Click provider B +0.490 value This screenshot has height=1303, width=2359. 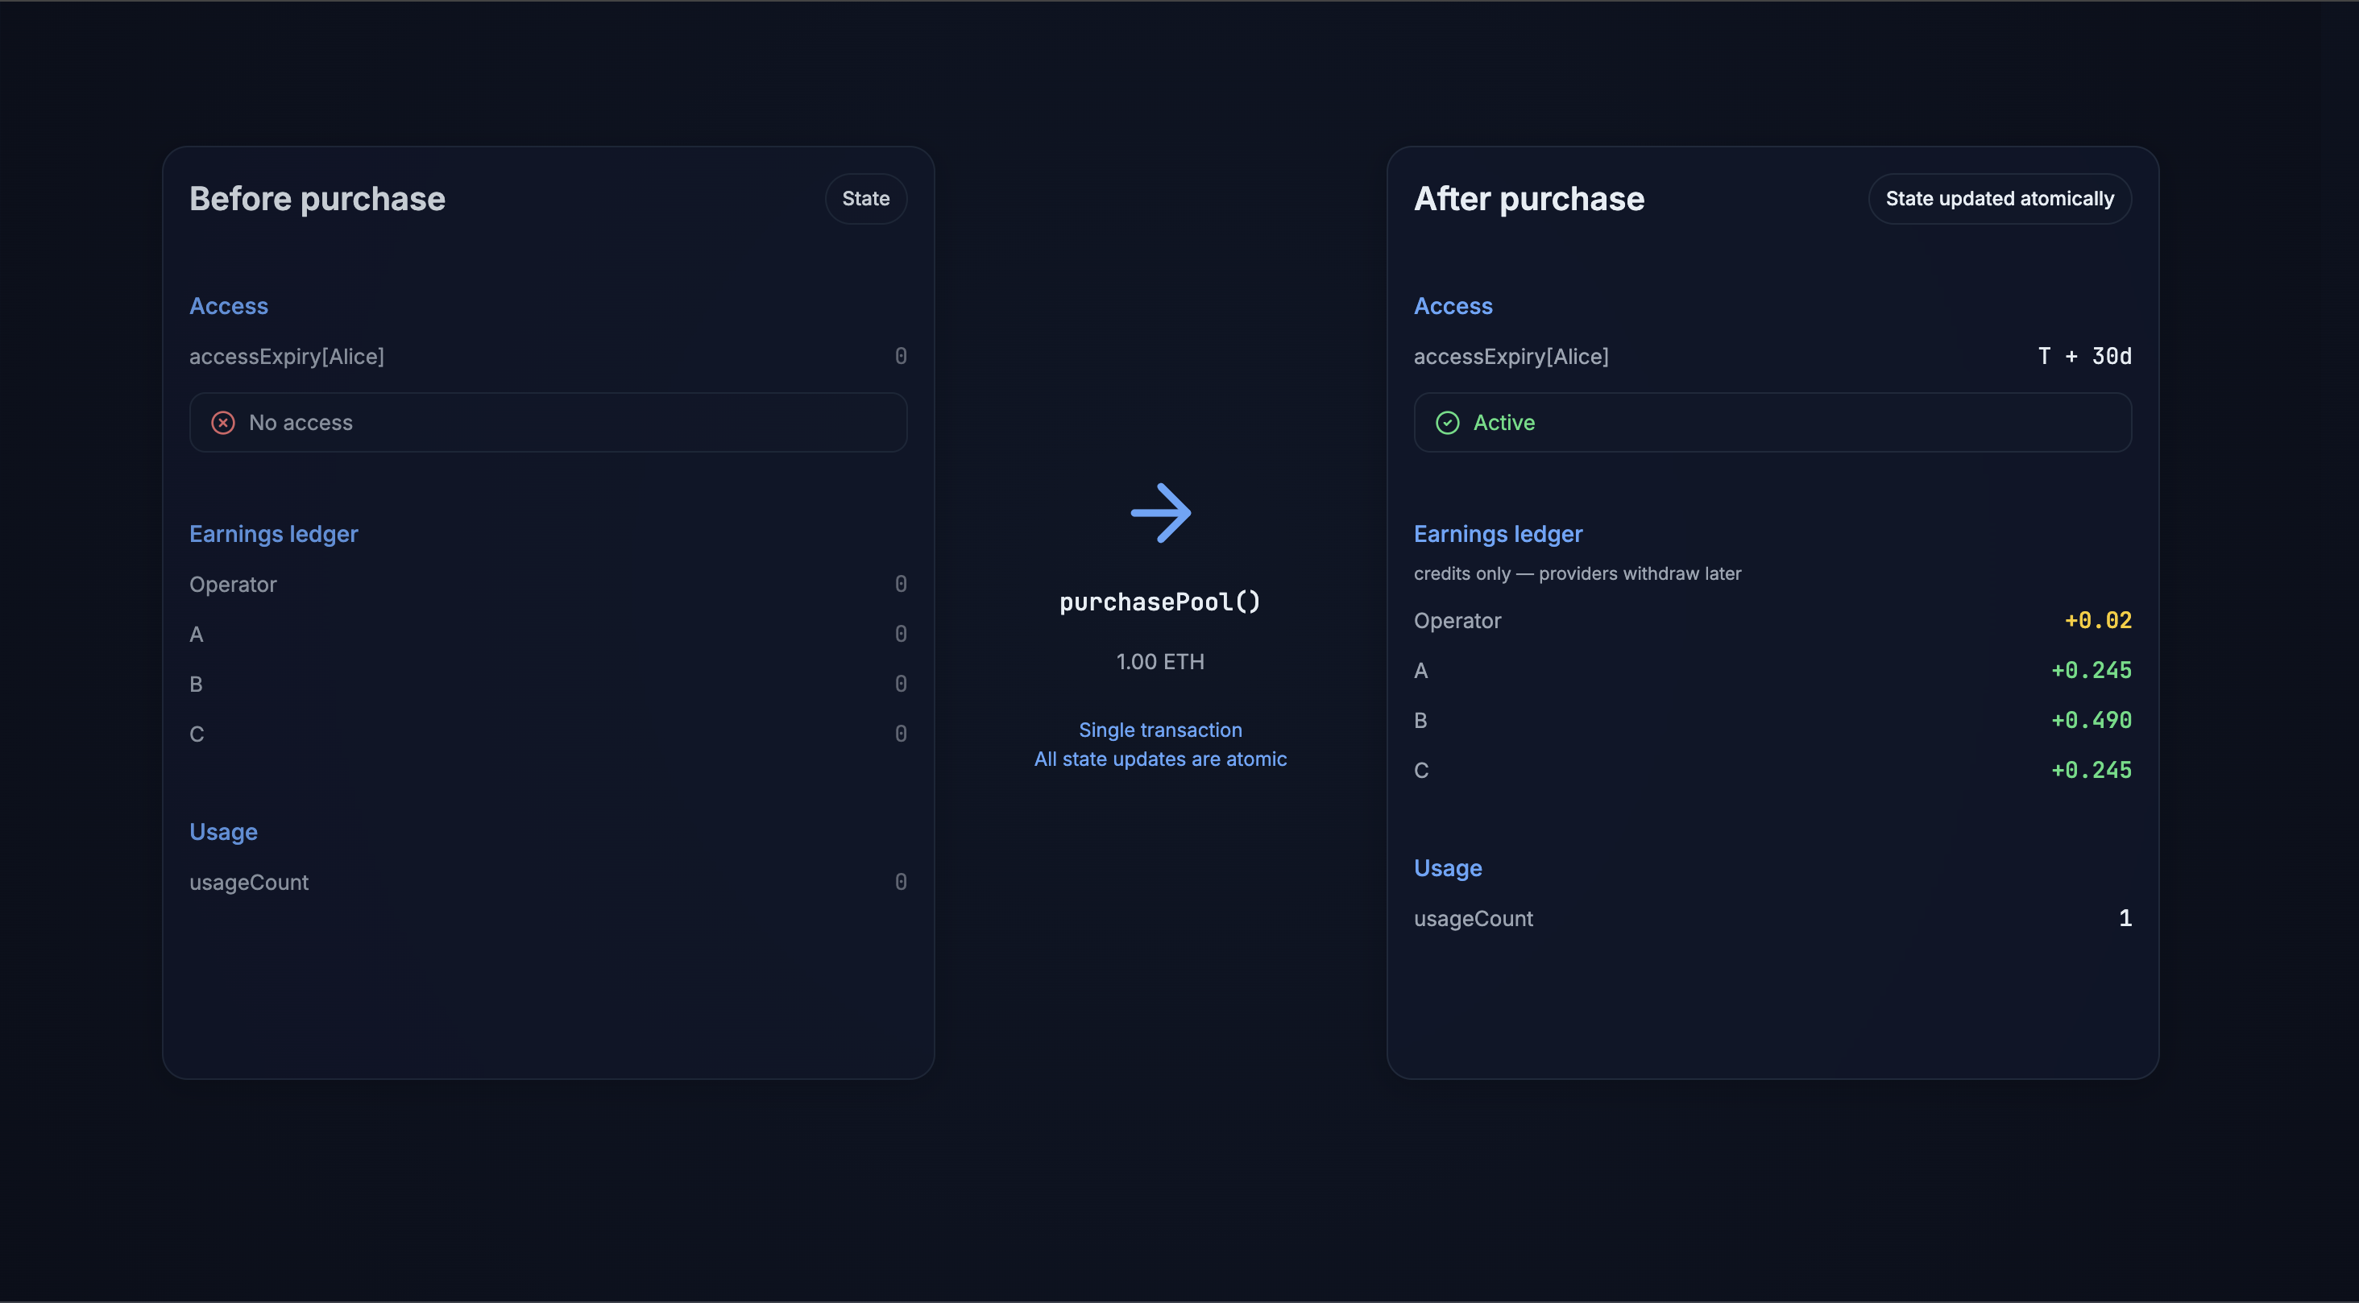tap(2091, 721)
